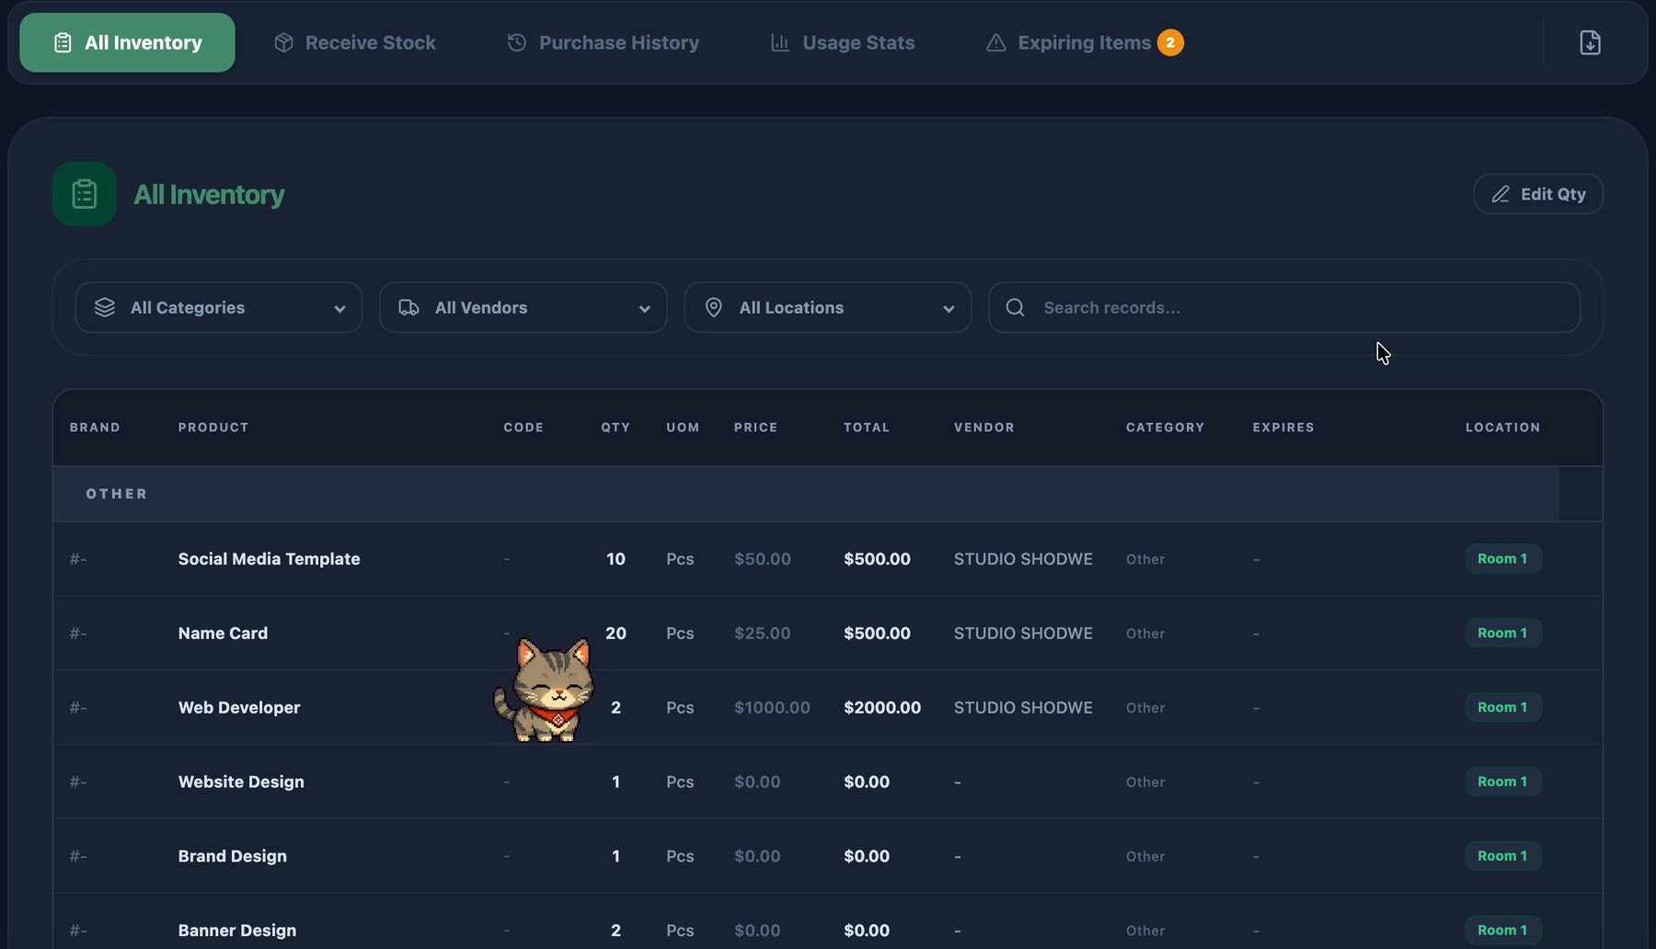The height and width of the screenshot is (949, 1656).
Task: Select the Banner Design product
Action: (x=236, y=931)
